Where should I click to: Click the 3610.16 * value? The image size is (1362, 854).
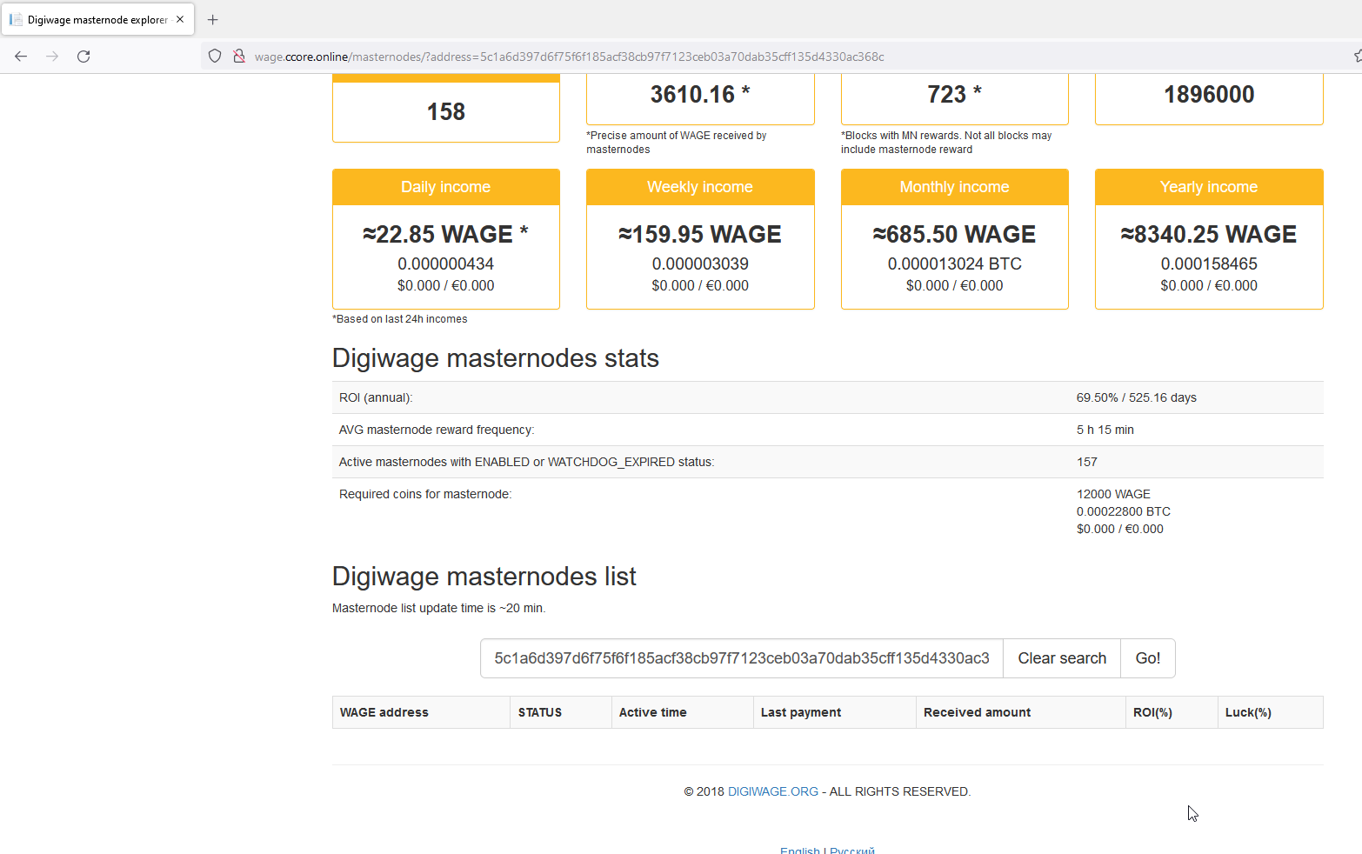click(700, 94)
